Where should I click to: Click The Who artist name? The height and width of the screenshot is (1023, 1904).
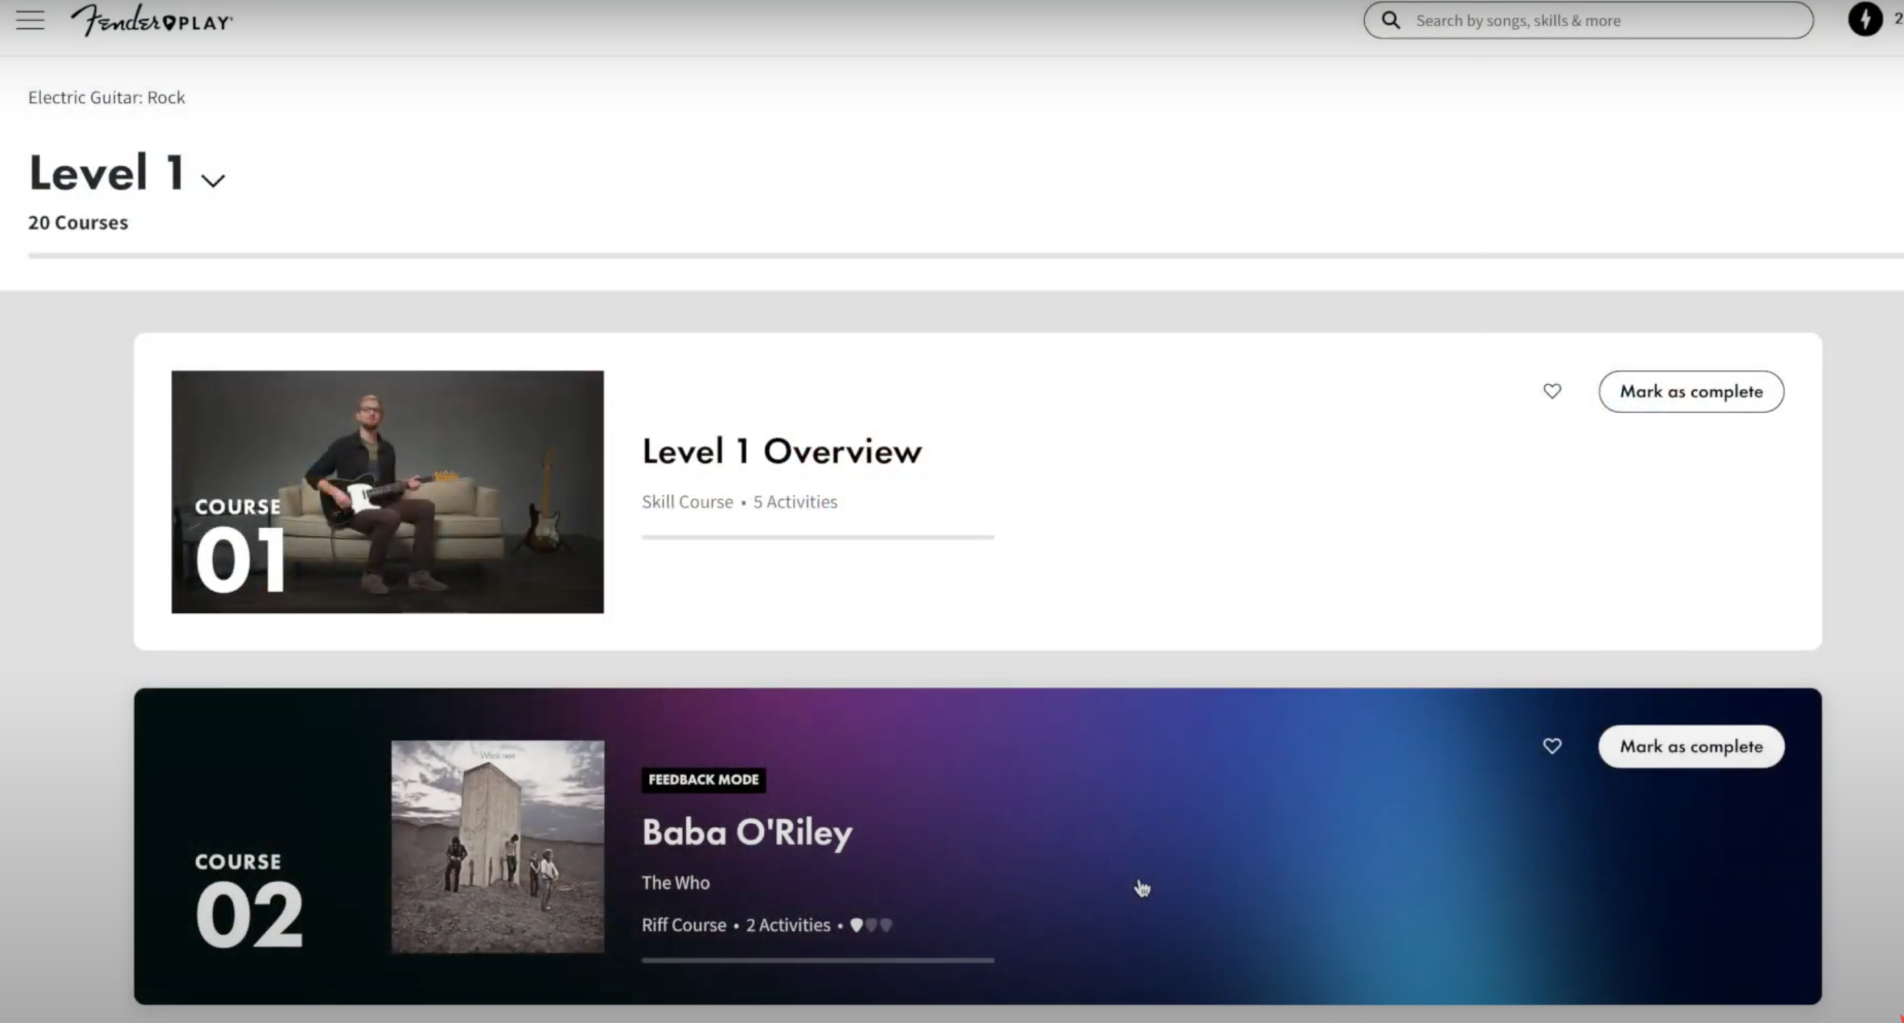click(676, 882)
